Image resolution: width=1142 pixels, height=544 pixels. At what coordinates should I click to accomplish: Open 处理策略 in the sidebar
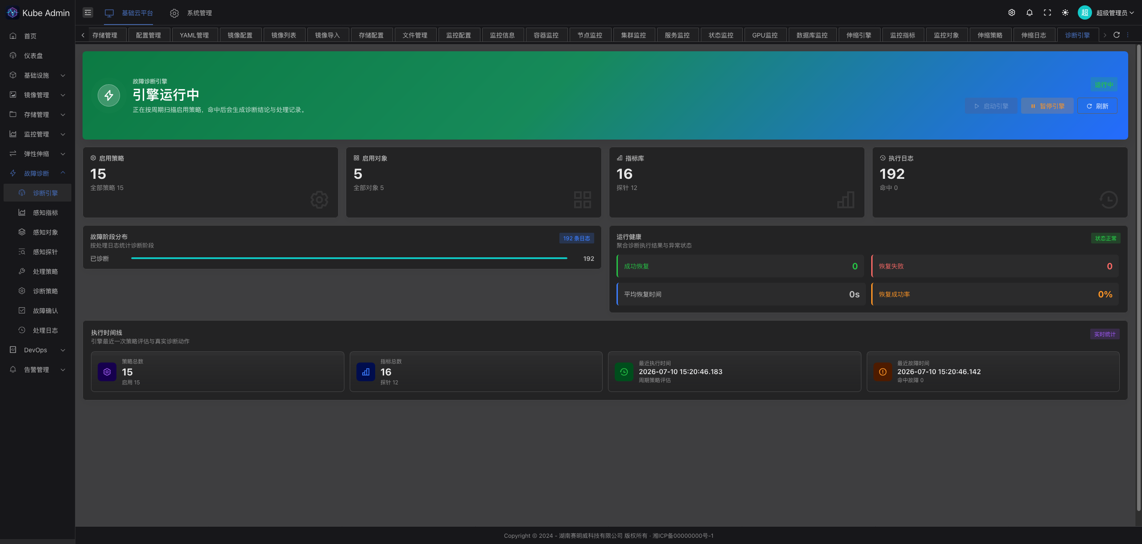[x=37, y=272]
